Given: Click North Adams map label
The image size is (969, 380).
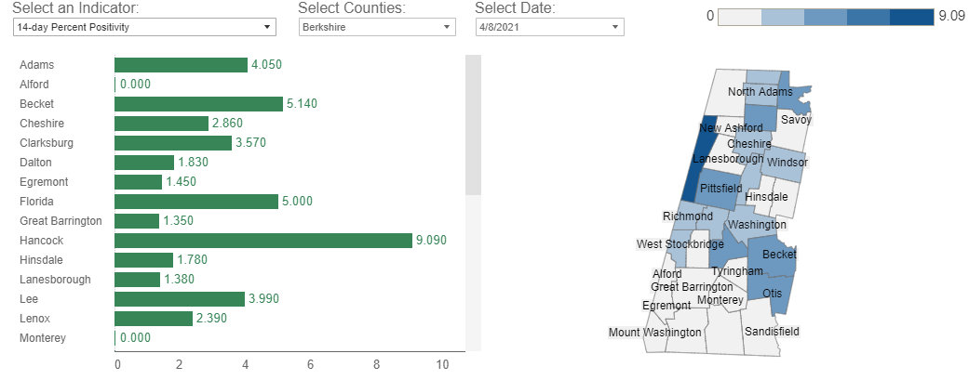Looking at the screenshot, I should (x=760, y=92).
